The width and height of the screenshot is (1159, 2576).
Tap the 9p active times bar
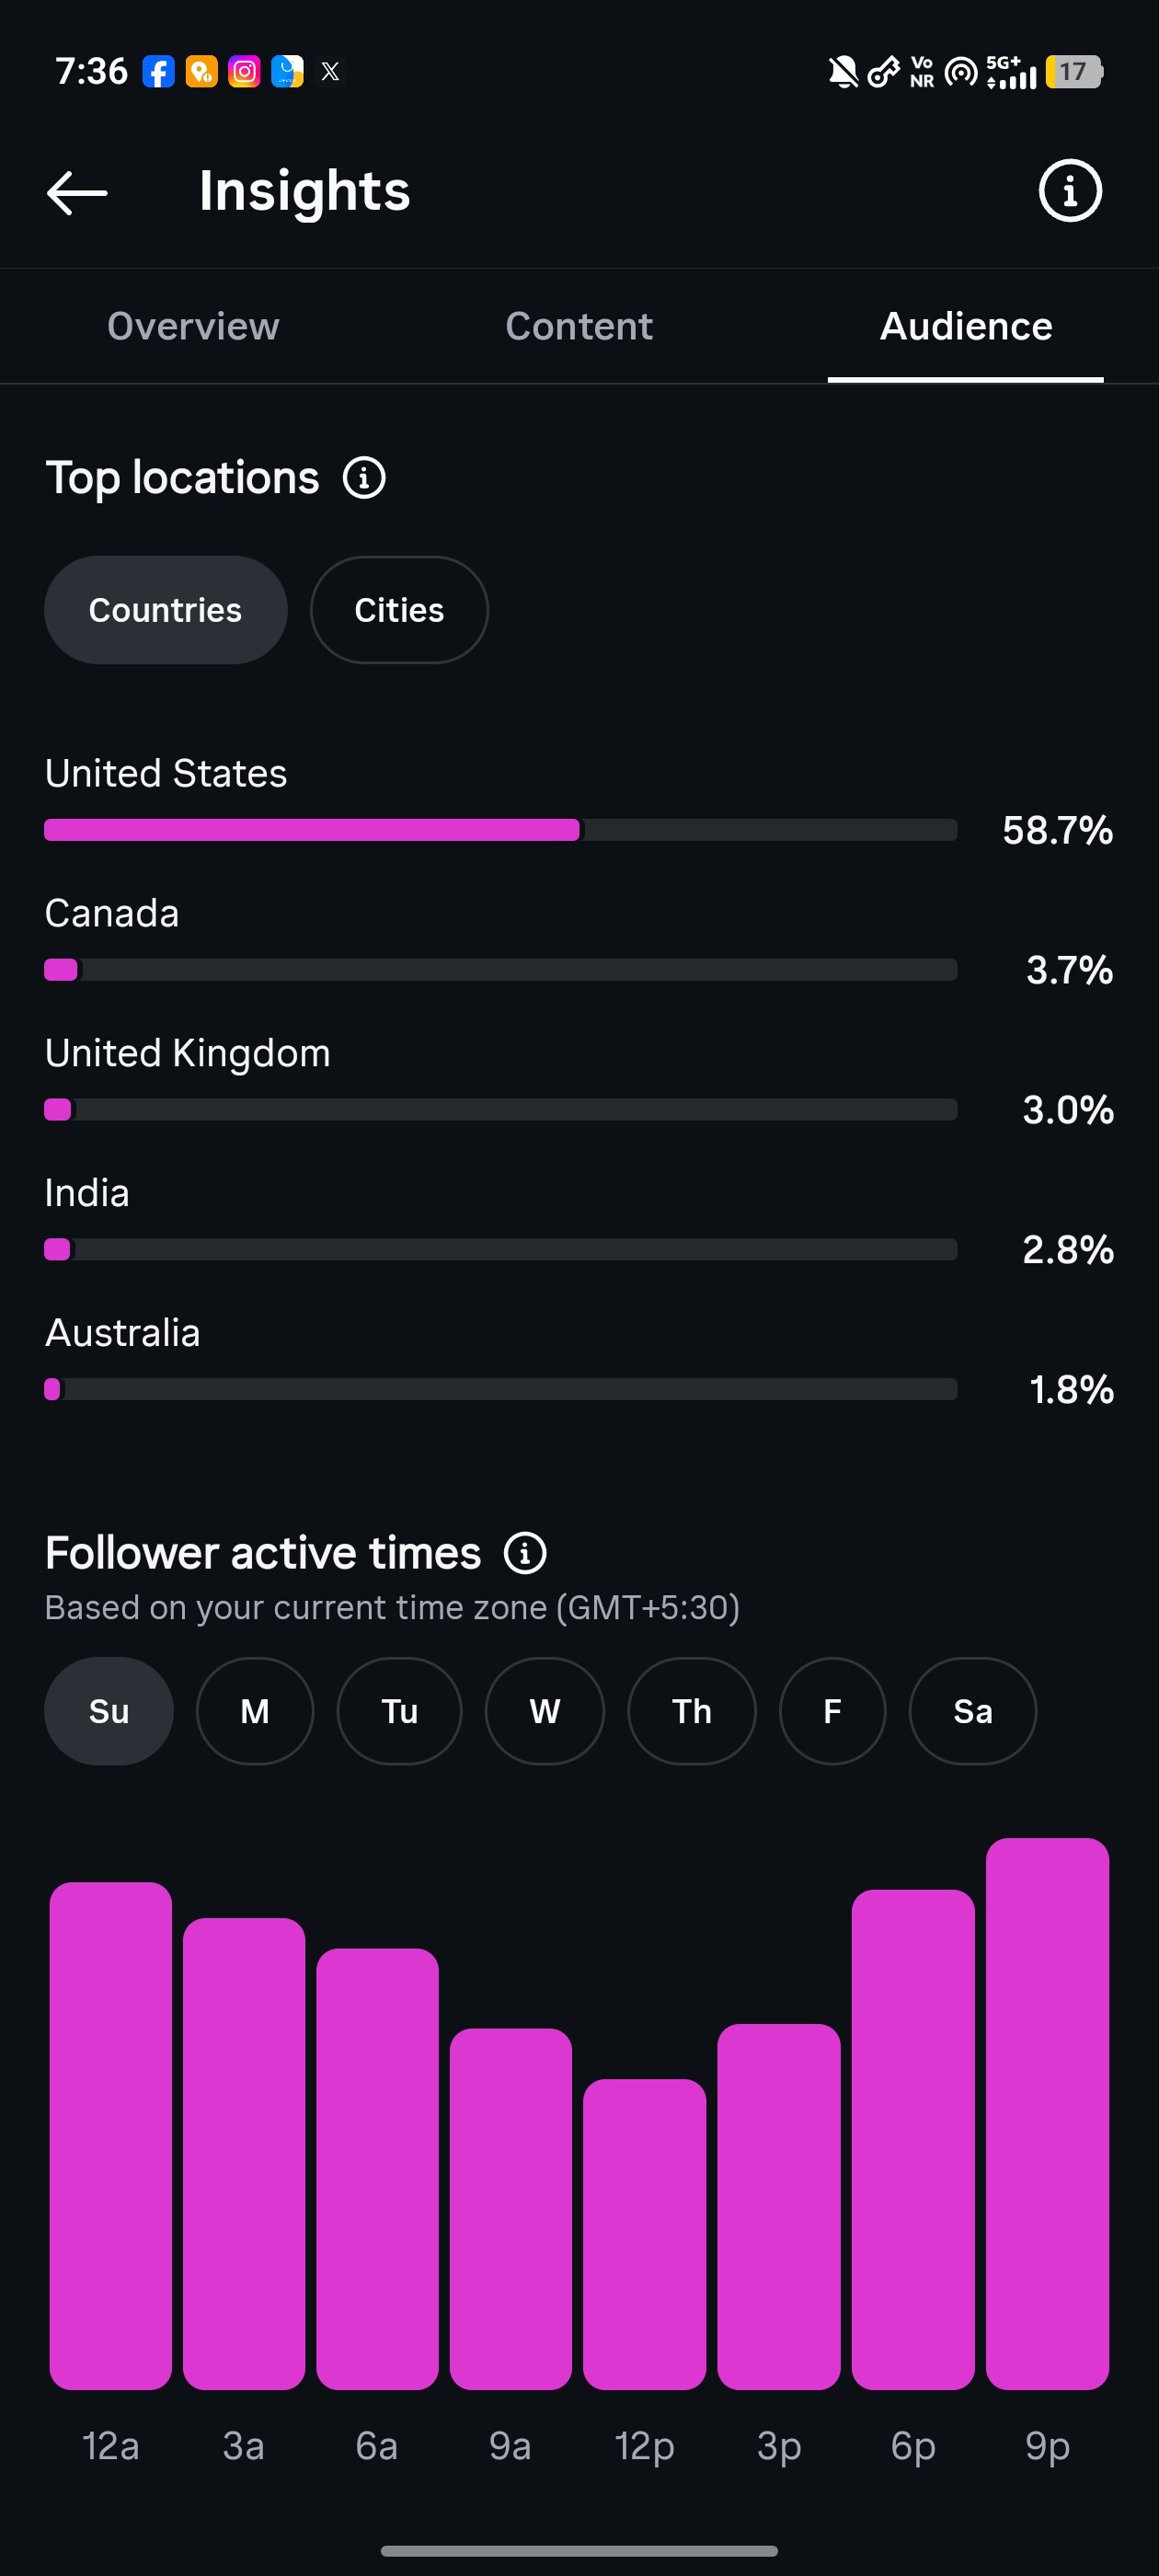click(x=1047, y=2113)
